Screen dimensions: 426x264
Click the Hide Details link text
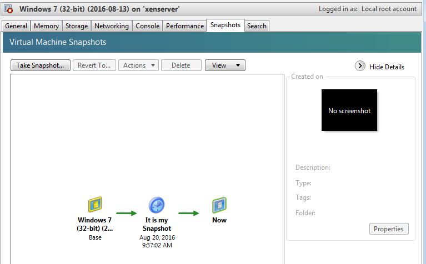tap(387, 67)
